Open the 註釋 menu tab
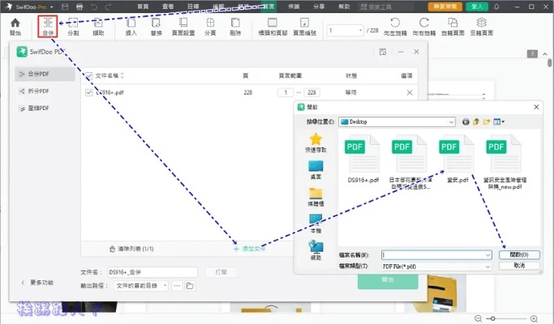The image size is (554, 324). (x=193, y=6)
